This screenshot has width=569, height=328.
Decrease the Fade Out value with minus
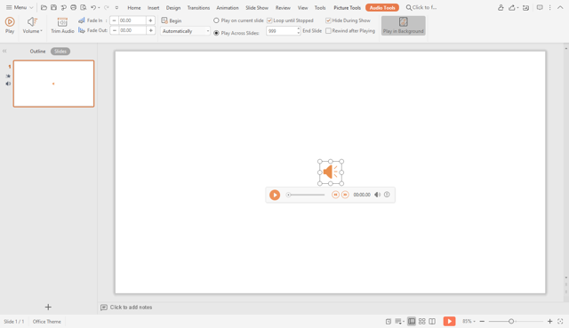(114, 30)
